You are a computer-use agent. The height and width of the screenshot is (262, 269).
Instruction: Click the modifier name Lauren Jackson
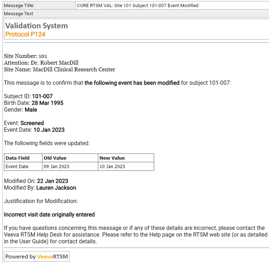[56, 188]
